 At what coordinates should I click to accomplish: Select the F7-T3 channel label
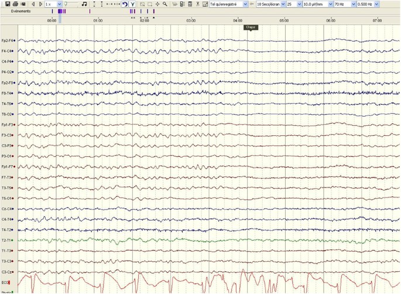8,177
